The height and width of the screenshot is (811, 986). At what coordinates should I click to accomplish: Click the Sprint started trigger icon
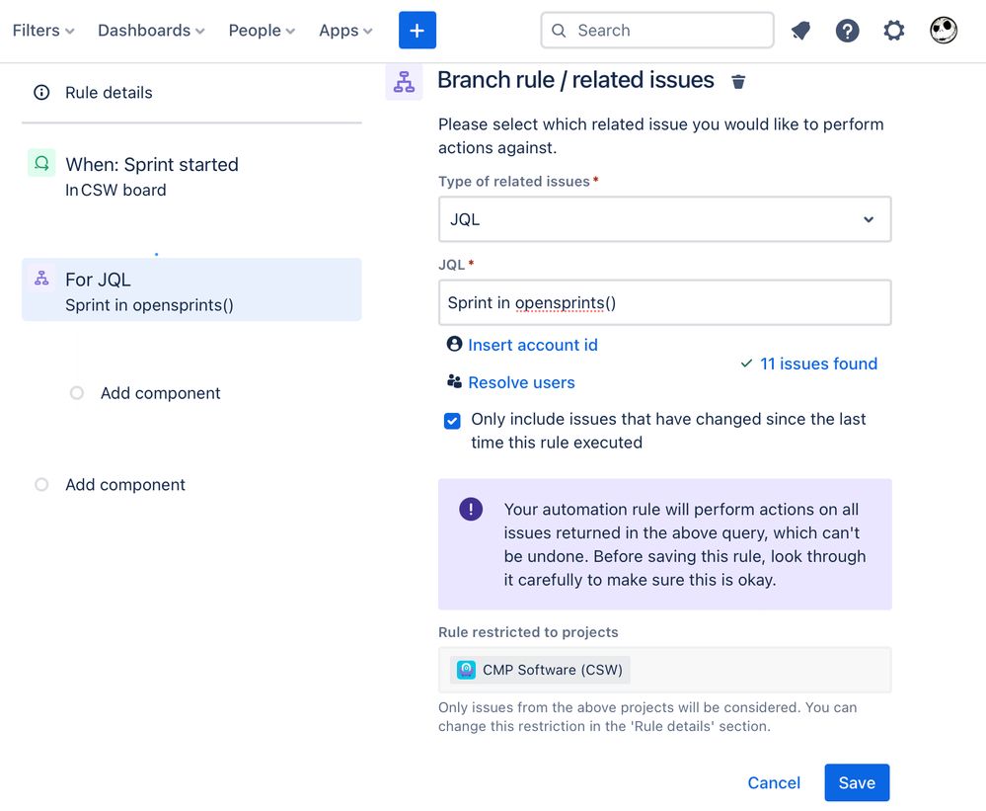click(x=41, y=164)
